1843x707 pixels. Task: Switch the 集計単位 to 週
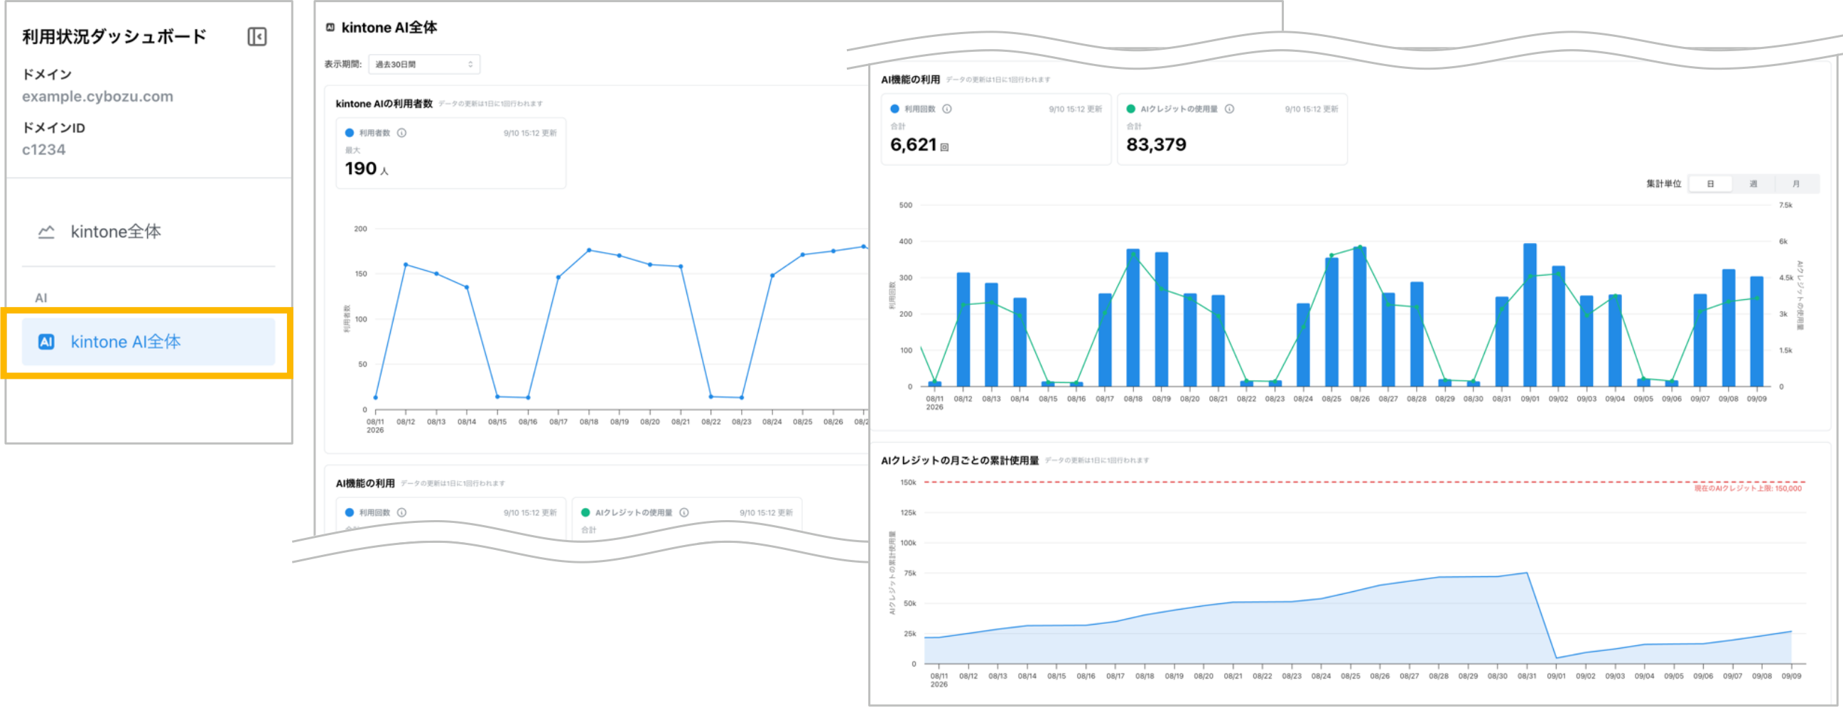tap(1753, 184)
